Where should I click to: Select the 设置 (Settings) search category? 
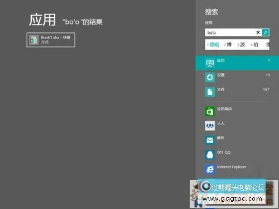237,77
